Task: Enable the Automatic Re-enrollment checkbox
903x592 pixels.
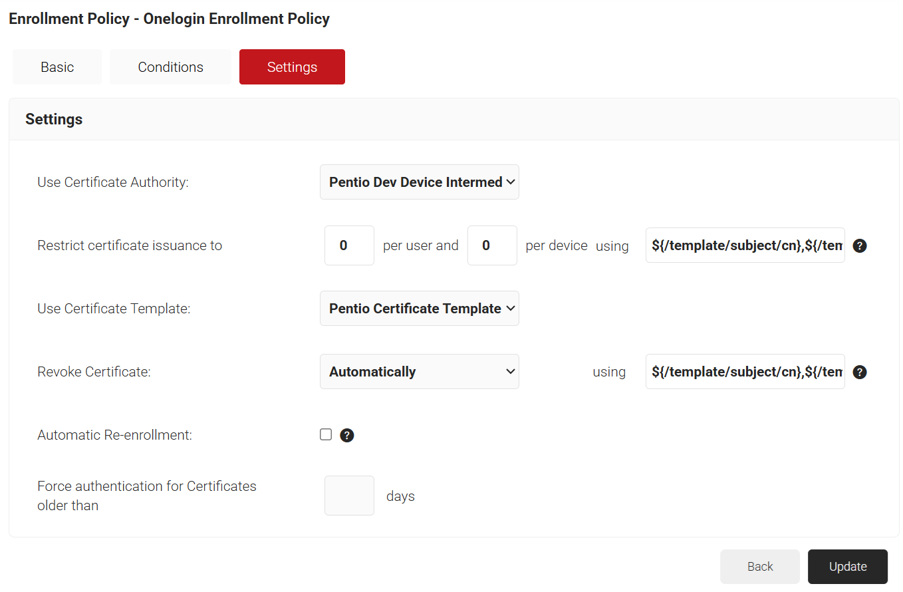Action: click(x=326, y=434)
